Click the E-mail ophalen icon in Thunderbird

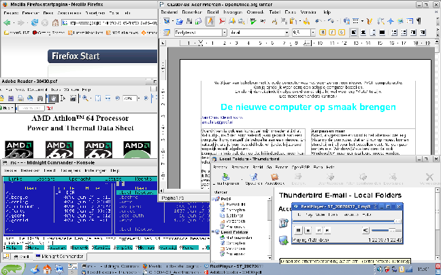click(x=226, y=179)
